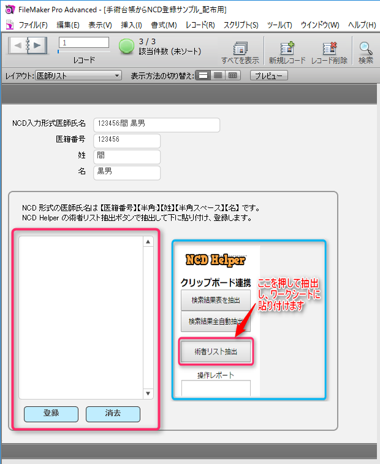Screen dimensions: 380x464
Task: Open the ファイル(F) menu
Action: coord(33,25)
